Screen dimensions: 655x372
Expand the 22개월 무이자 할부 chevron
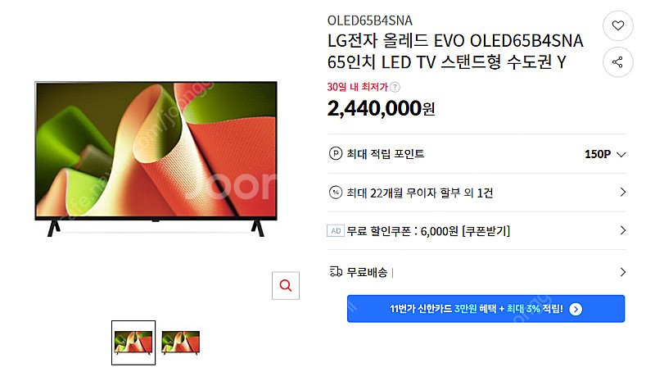(623, 193)
